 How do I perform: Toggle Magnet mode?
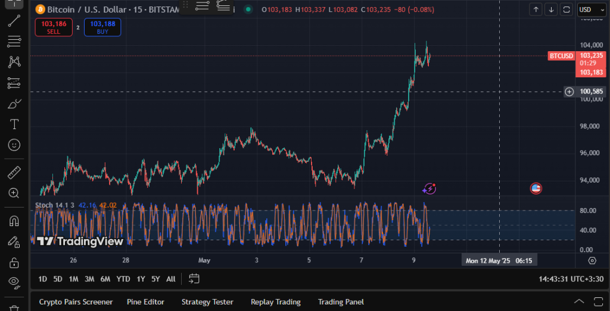14,221
